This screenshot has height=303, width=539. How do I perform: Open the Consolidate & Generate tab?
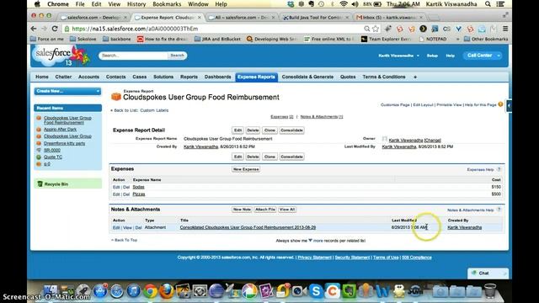(x=307, y=77)
